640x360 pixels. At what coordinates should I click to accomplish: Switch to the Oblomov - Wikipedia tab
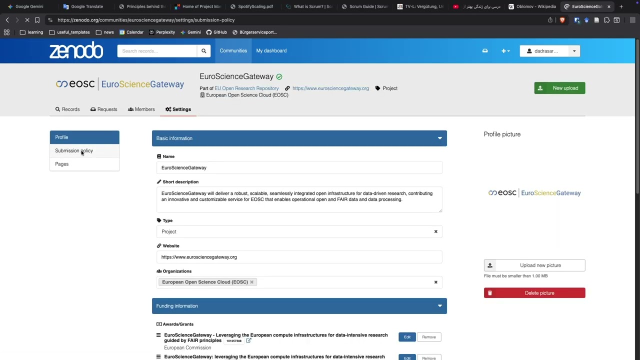point(532,6)
